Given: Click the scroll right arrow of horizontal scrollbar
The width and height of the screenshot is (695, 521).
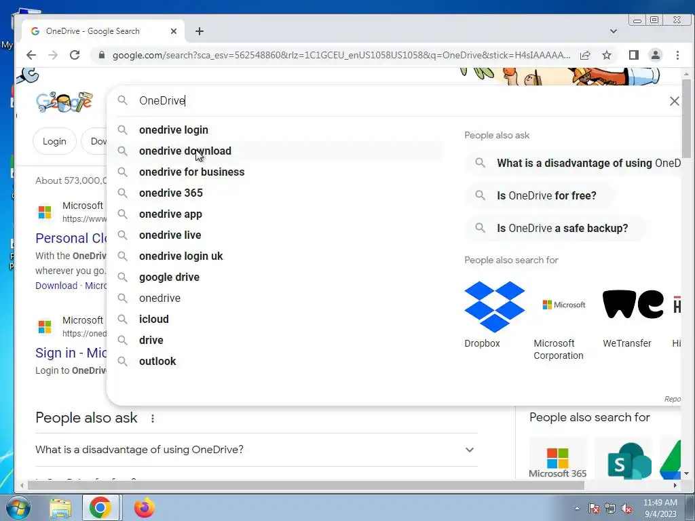Looking at the screenshot, I should click(x=675, y=486).
